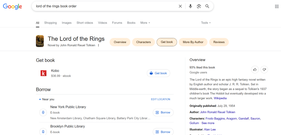Click the 93% liked this book text
Screen dimensions: 281x135
(x=202, y=68)
